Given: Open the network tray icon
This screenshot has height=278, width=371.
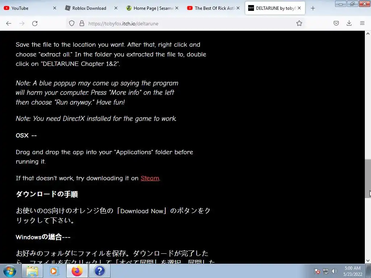Looking at the screenshot, I should pos(326,271).
